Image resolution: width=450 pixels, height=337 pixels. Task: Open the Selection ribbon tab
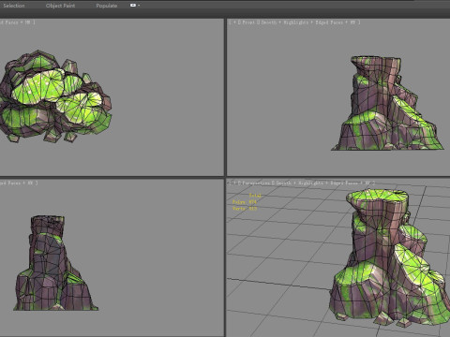14,6
